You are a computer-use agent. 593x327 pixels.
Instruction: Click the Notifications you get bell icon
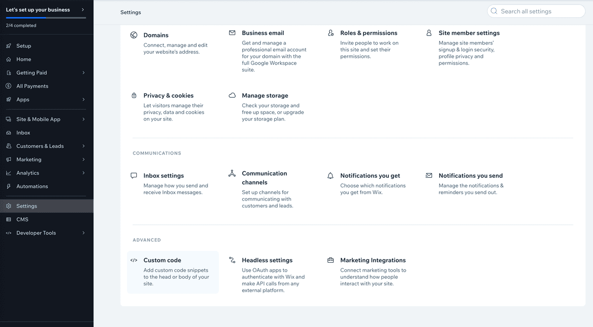(x=331, y=175)
